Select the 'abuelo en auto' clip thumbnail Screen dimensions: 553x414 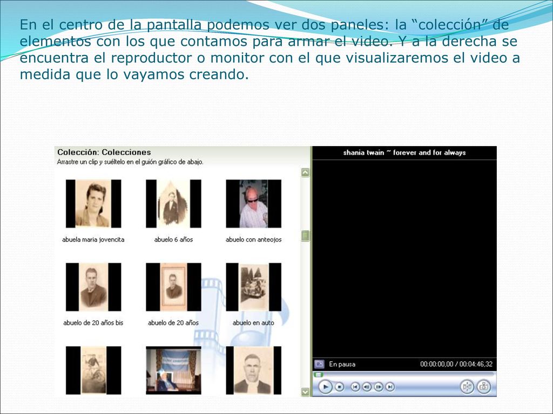click(x=254, y=287)
